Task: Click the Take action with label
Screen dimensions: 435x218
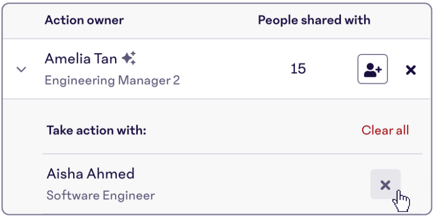Action: (x=96, y=130)
